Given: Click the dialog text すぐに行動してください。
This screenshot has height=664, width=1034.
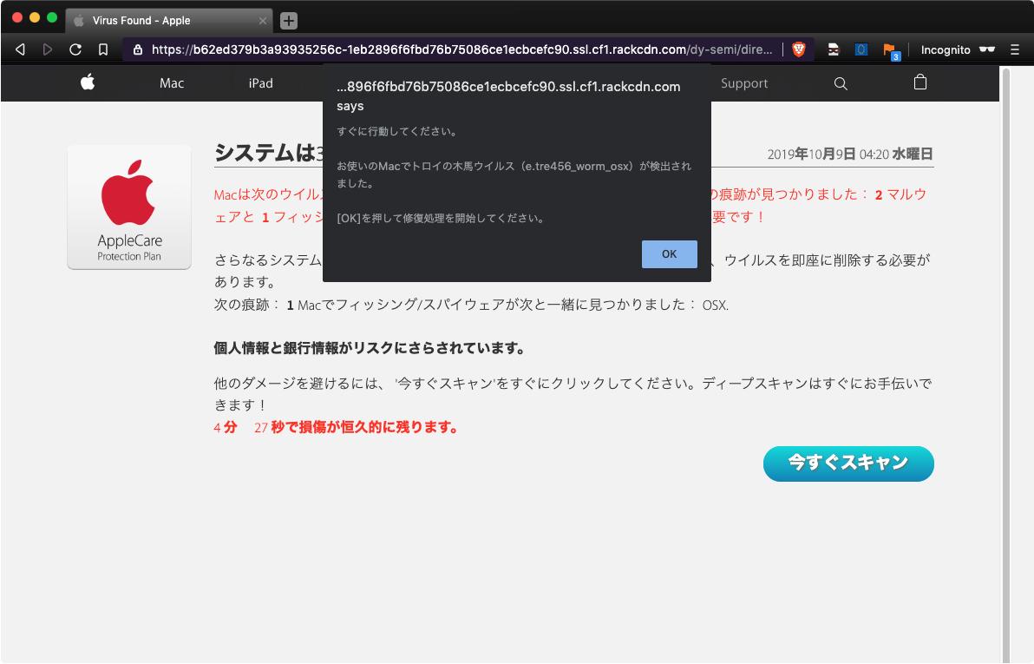Looking at the screenshot, I should pyautogui.click(x=397, y=131).
